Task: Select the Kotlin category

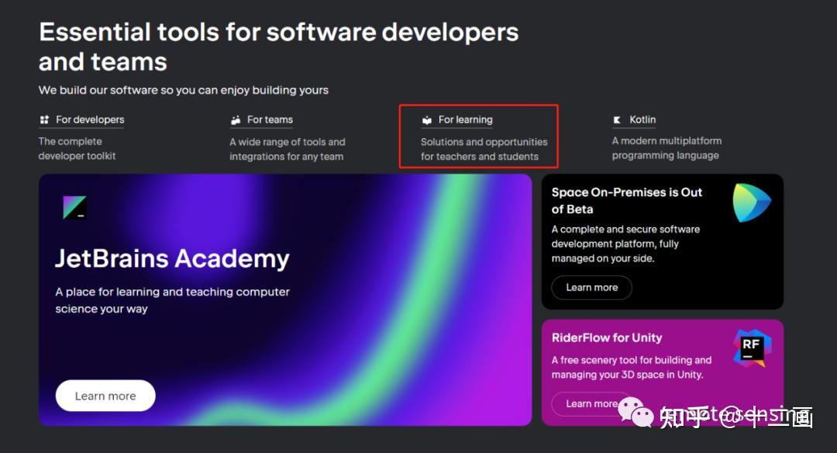Action: [644, 119]
